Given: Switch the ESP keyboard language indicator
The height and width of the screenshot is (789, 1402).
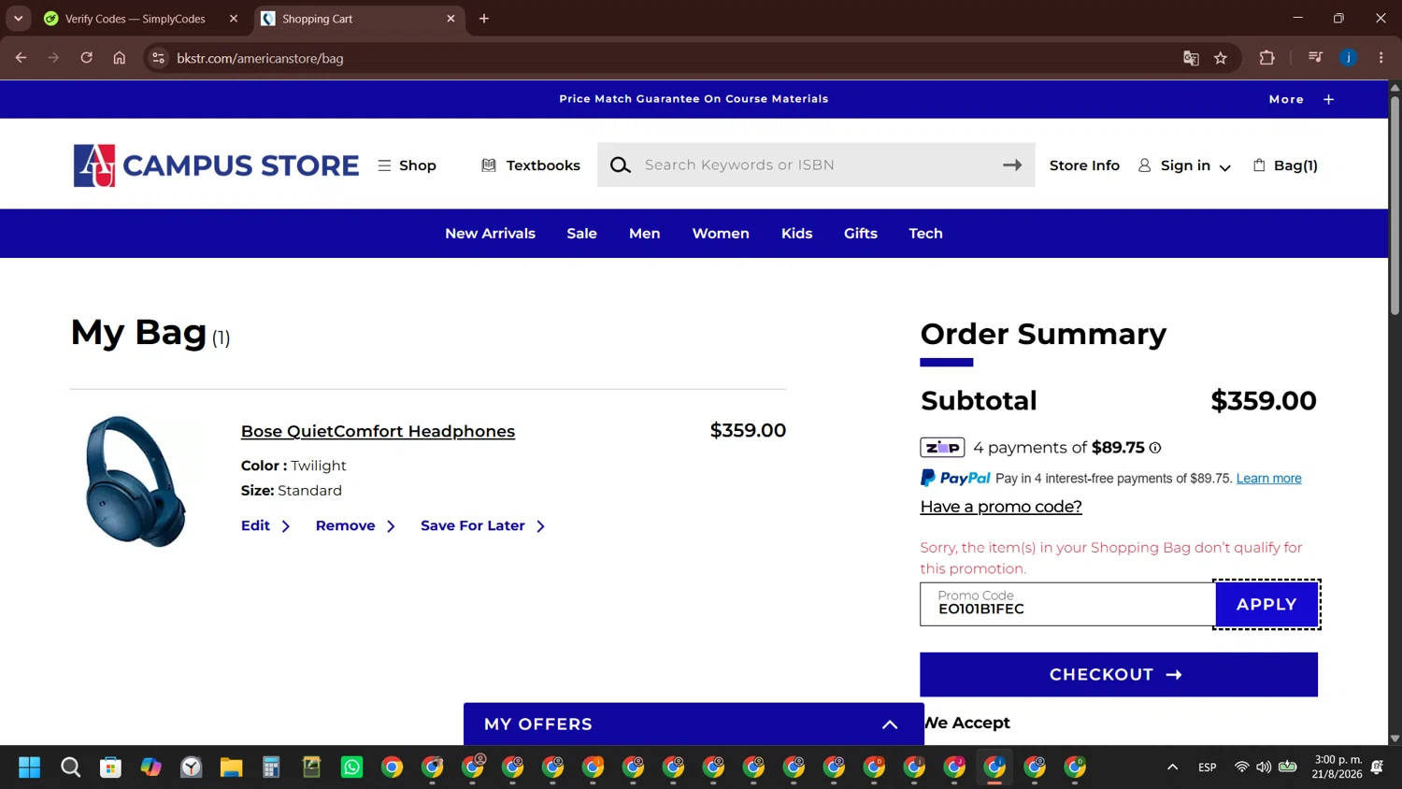Looking at the screenshot, I should pos(1208,767).
